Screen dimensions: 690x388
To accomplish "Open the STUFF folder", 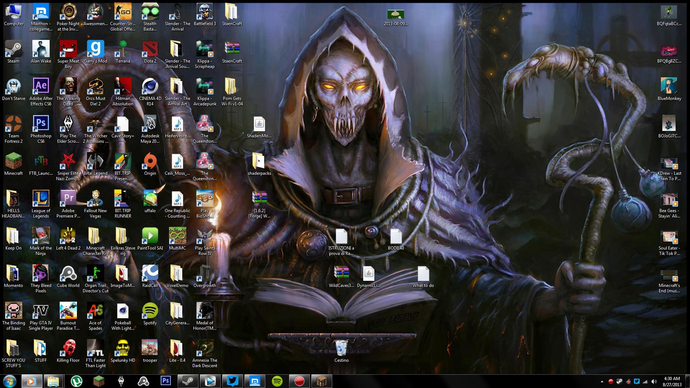I will pyautogui.click(x=41, y=351).
